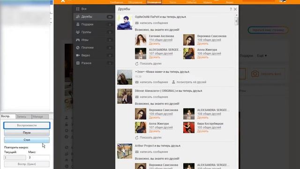This screenshot has width=300, height=169.
Task: Click person icon next to посмотреть её друзей
Action: 173,82
